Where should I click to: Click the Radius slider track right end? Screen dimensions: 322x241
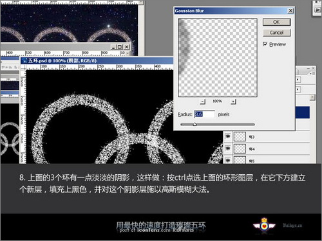tap(253, 124)
